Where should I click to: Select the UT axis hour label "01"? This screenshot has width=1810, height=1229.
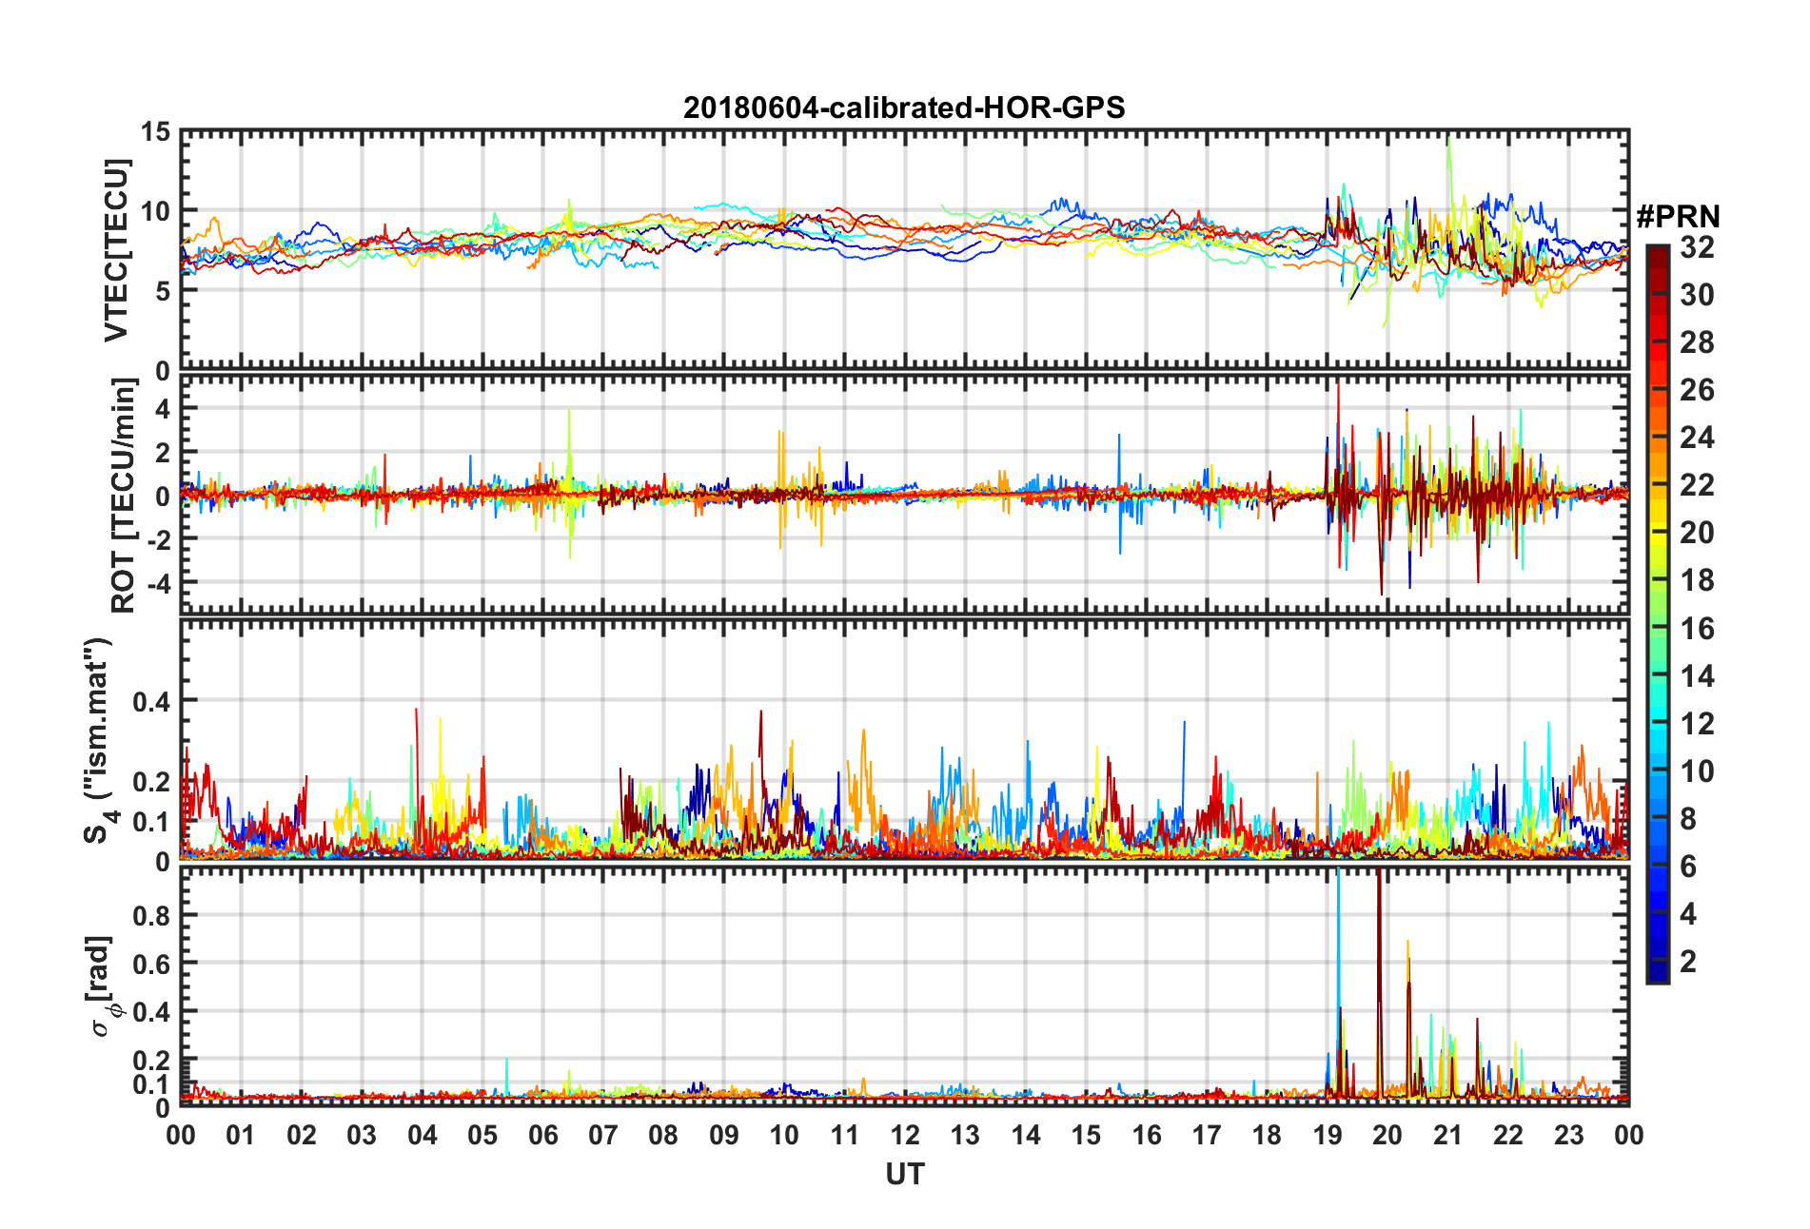241,1135
